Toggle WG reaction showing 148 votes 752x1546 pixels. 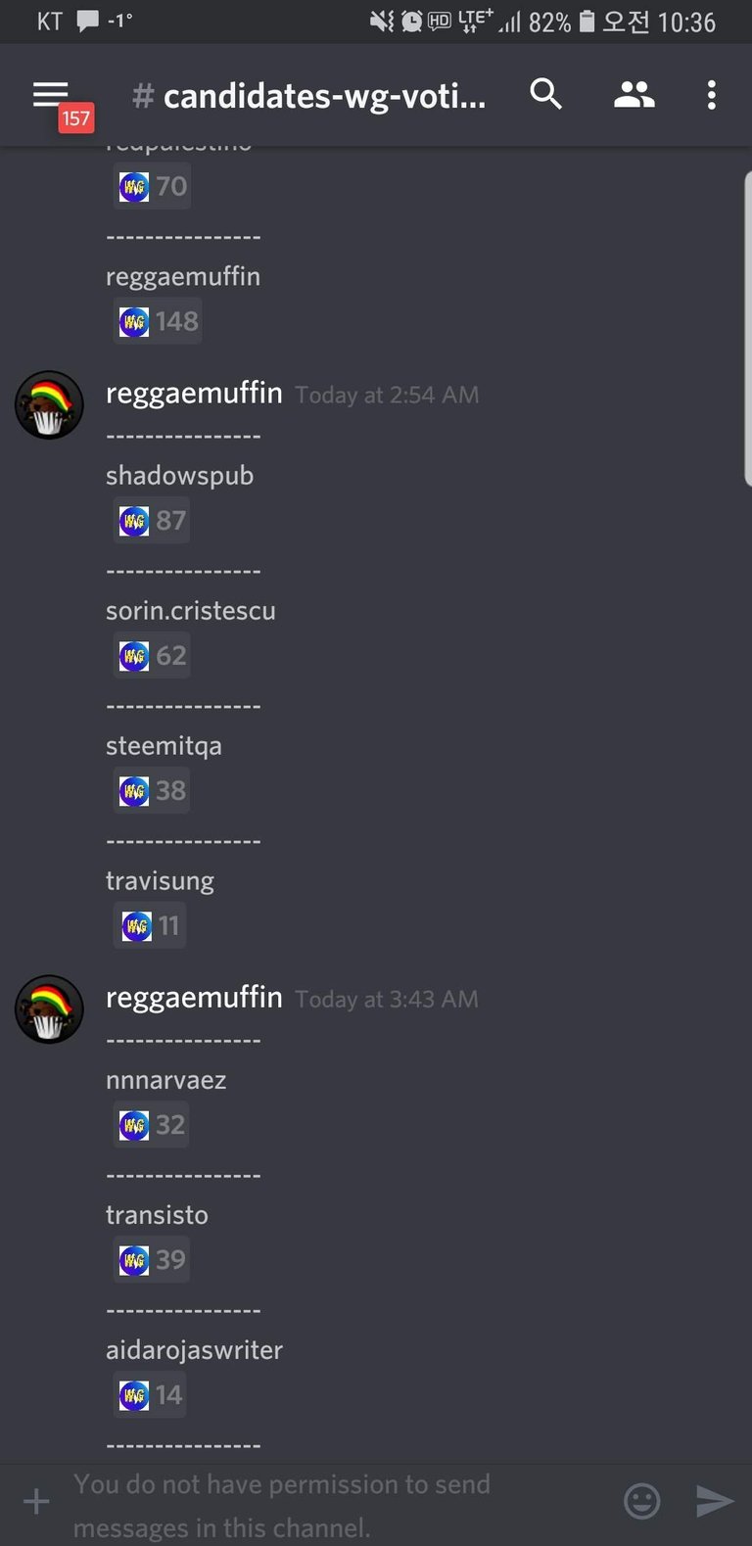[x=158, y=321]
